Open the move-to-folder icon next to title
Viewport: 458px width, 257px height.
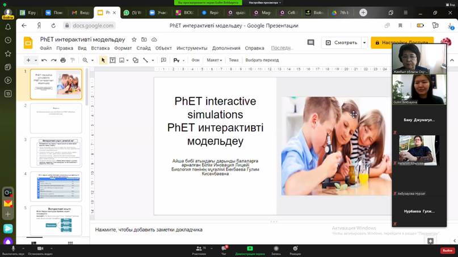click(x=144, y=39)
